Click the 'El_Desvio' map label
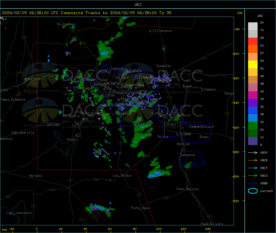The height and width of the screenshot is (233, 276). tap(71, 116)
